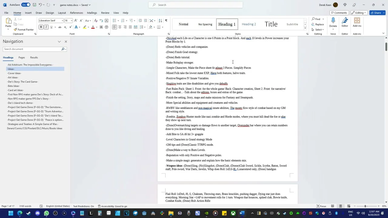Screen dimensions: 388x218
Task: Open the Add-ins gallery
Action: coord(357,22)
